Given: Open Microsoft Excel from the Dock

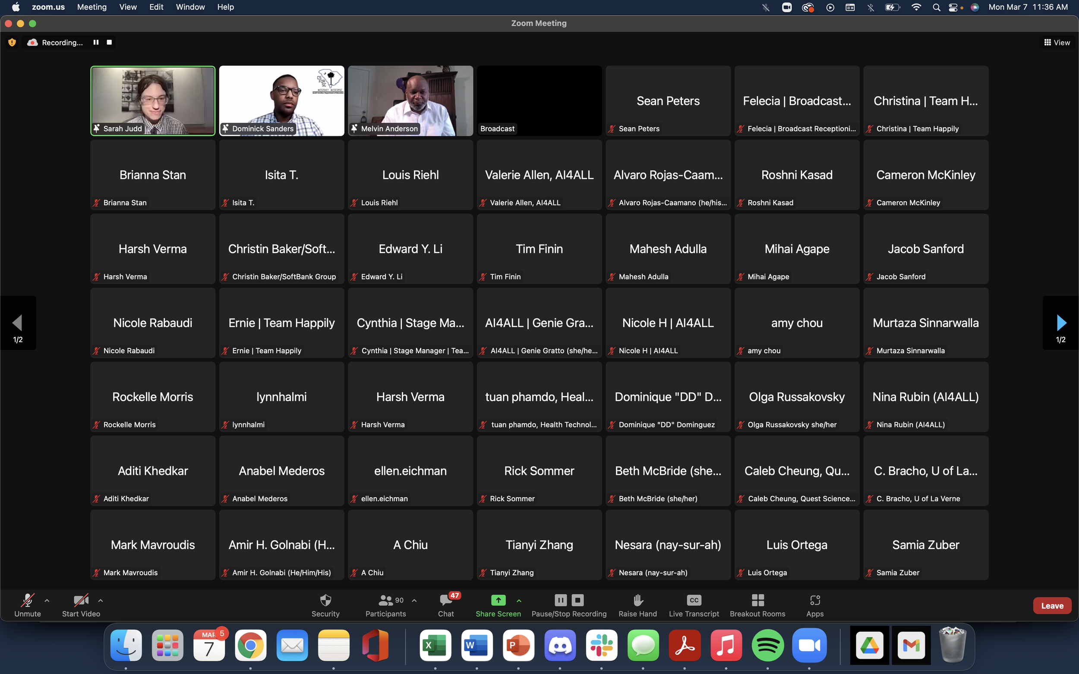Looking at the screenshot, I should (x=435, y=645).
